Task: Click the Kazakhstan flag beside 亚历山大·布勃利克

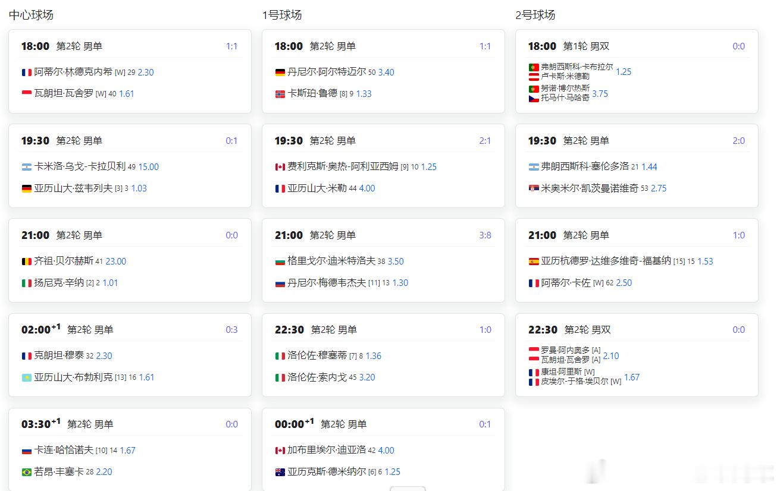Action: (27, 377)
